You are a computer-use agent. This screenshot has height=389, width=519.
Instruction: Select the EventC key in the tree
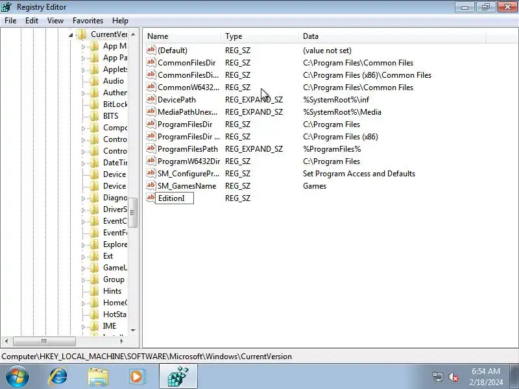pyautogui.click(x=115, y=220)
